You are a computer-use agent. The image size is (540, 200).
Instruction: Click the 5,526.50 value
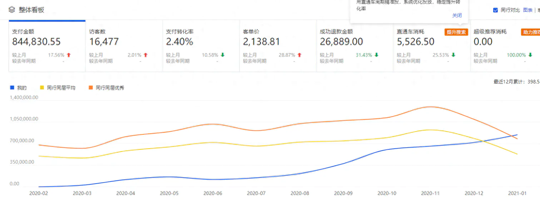pos(416,42)
